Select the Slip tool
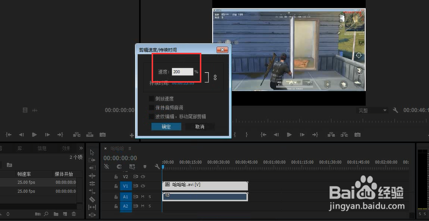 [x=92, y=207]
